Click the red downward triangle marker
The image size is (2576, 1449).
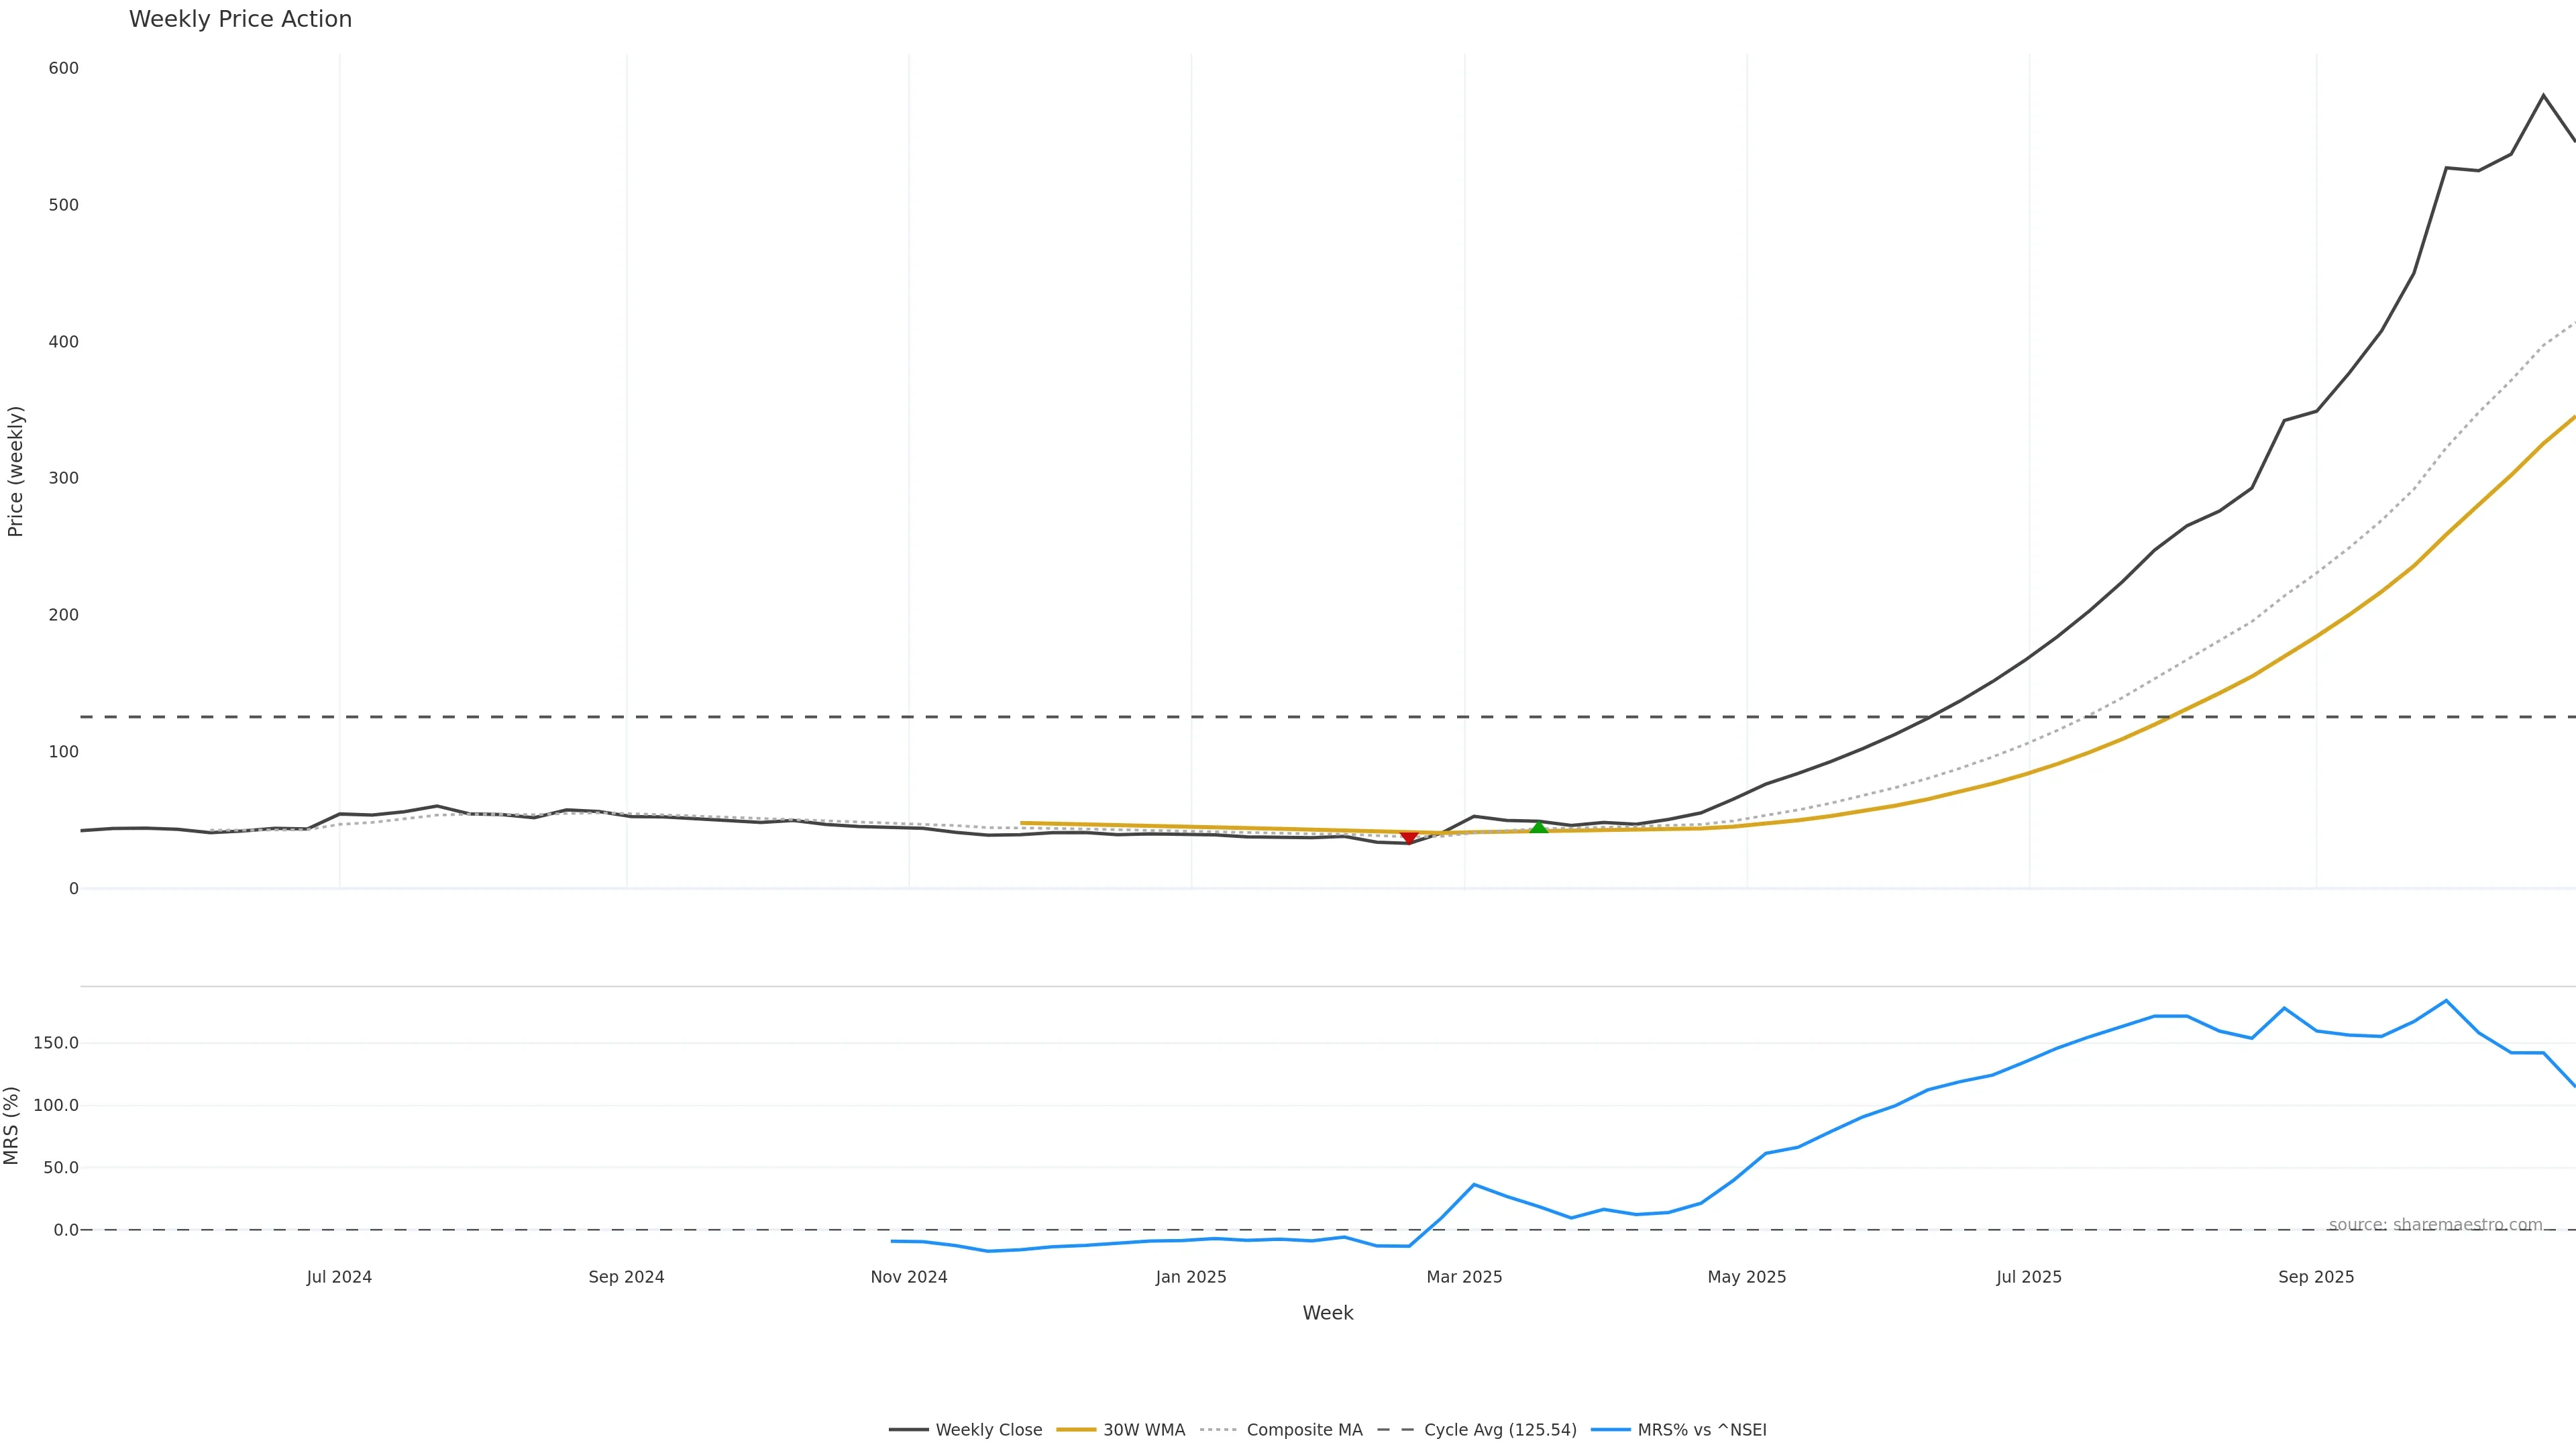(1408, 837)
